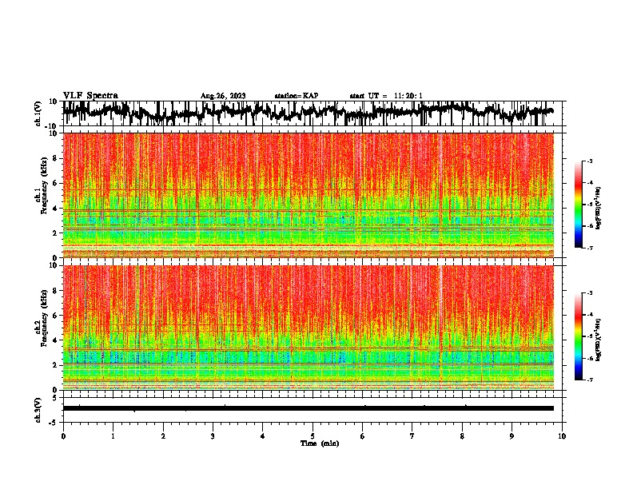The image size is (633, 489).
Task: Click the ch.2 "Frequency (kHz)" axis label
Action: 44,318
